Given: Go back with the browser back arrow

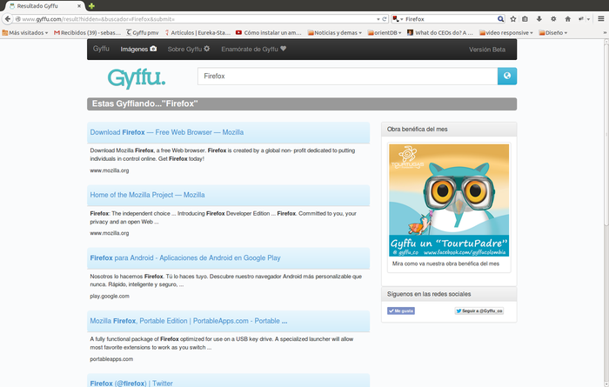Looking at the screenshot, I should pyautogui.click(x=7, y=19).
